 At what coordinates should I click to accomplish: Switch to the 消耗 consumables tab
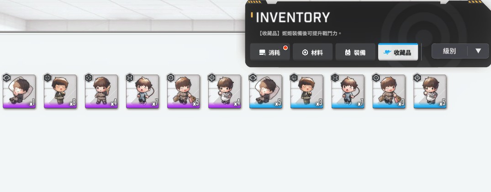pos(270,52)
